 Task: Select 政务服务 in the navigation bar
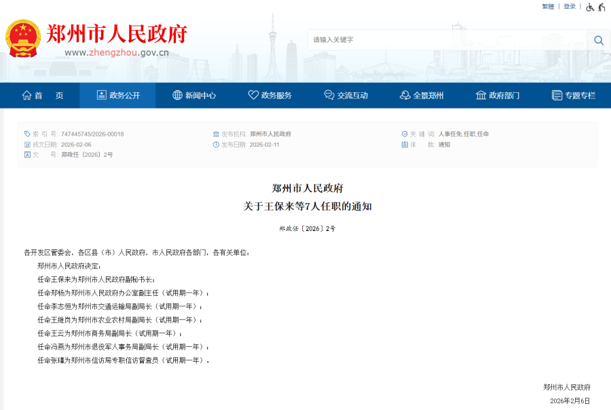pyautogui.click(x=270, y=96)
